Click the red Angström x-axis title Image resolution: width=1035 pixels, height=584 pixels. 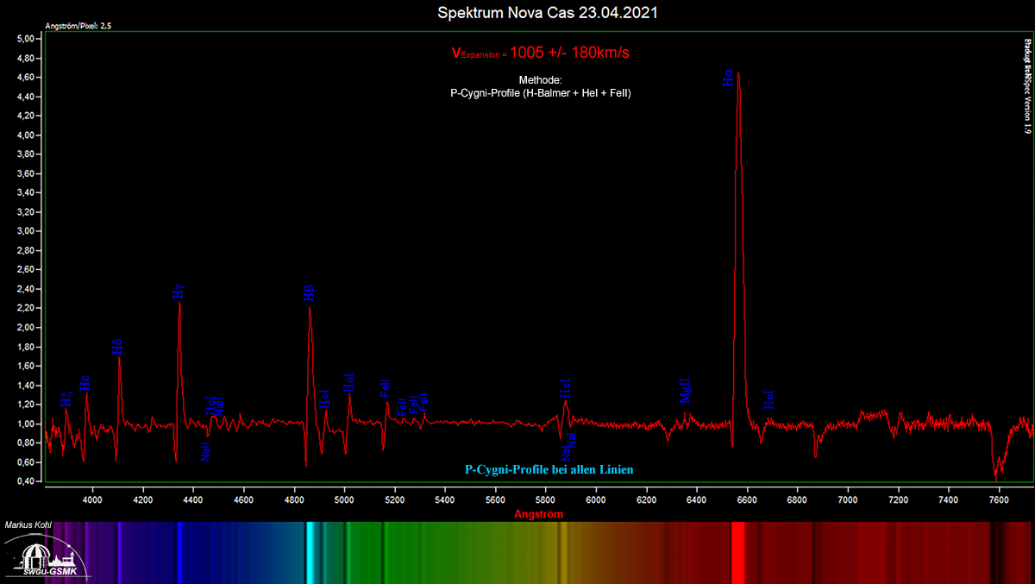(538, 514)
